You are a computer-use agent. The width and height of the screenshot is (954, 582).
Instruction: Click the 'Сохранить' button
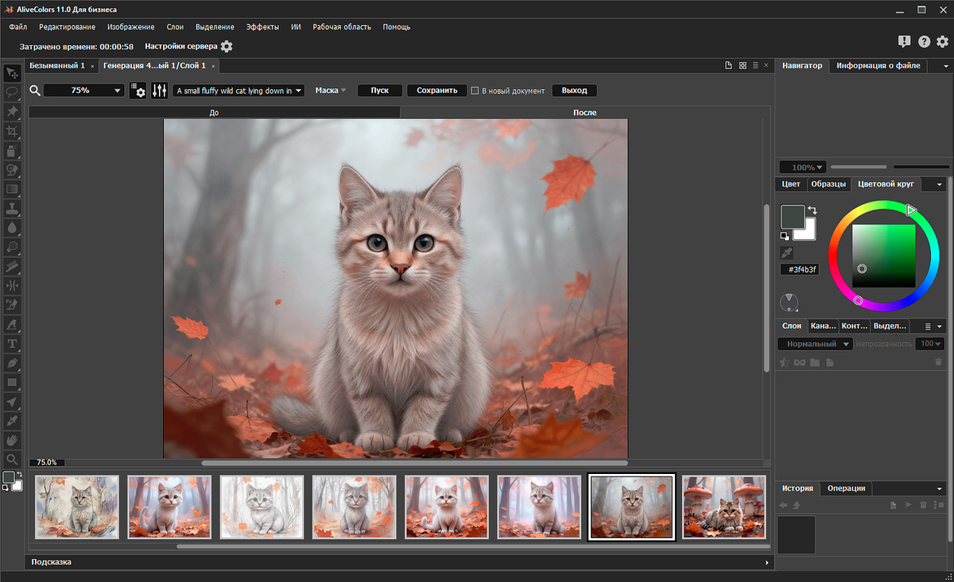[436, 91]
